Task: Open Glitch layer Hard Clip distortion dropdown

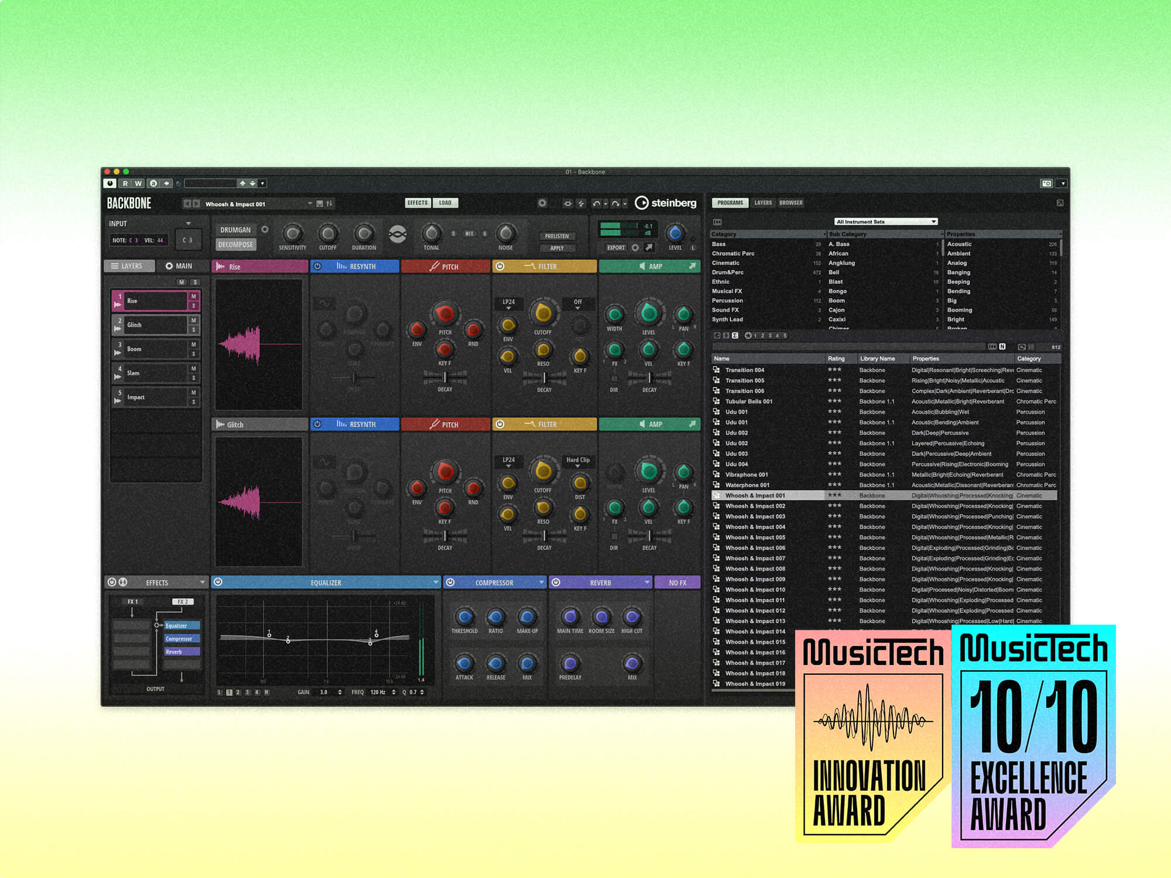Action: coord(578,462)
